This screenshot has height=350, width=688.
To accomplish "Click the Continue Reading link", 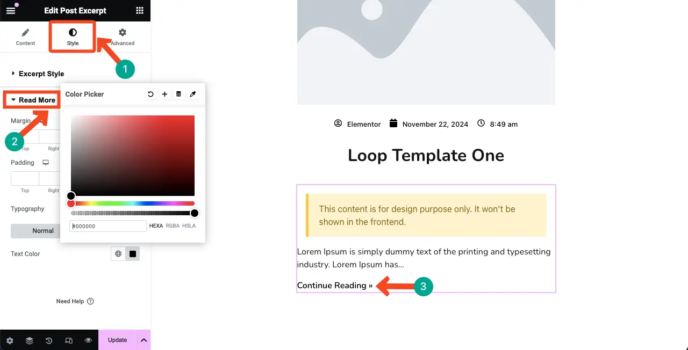I will click(334, 286).
